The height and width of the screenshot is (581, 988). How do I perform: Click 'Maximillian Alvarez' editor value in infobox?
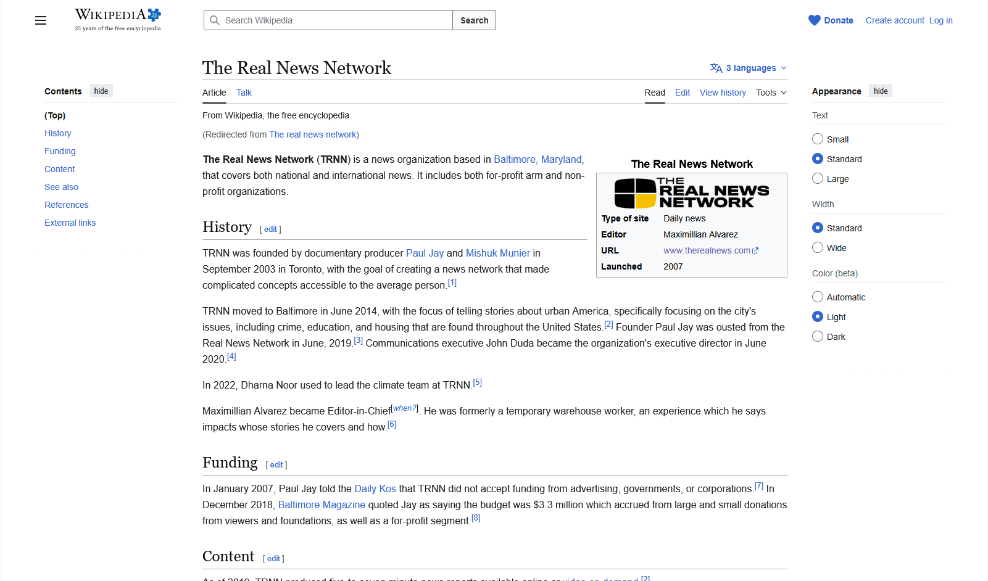(700, 234)
